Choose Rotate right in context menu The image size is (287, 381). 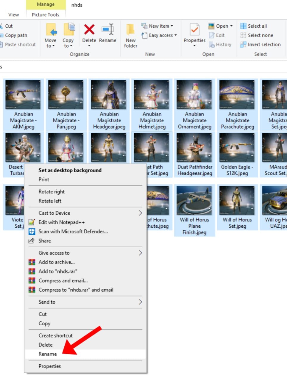(85, 192)
